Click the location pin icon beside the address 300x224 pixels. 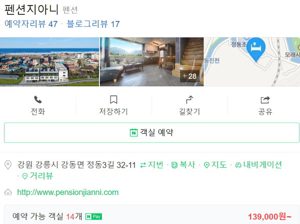(x=8, y=165)
